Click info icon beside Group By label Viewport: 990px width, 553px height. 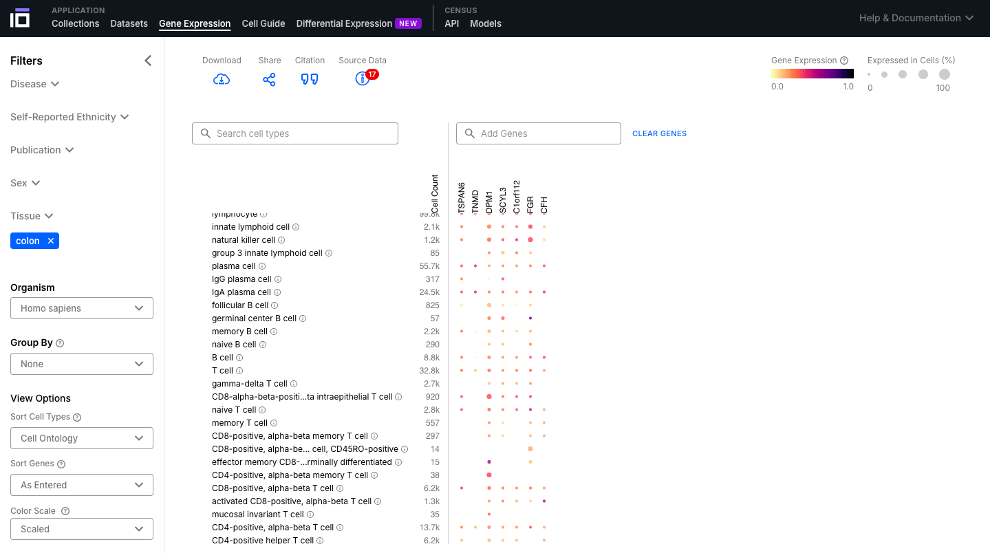(60, 343)
